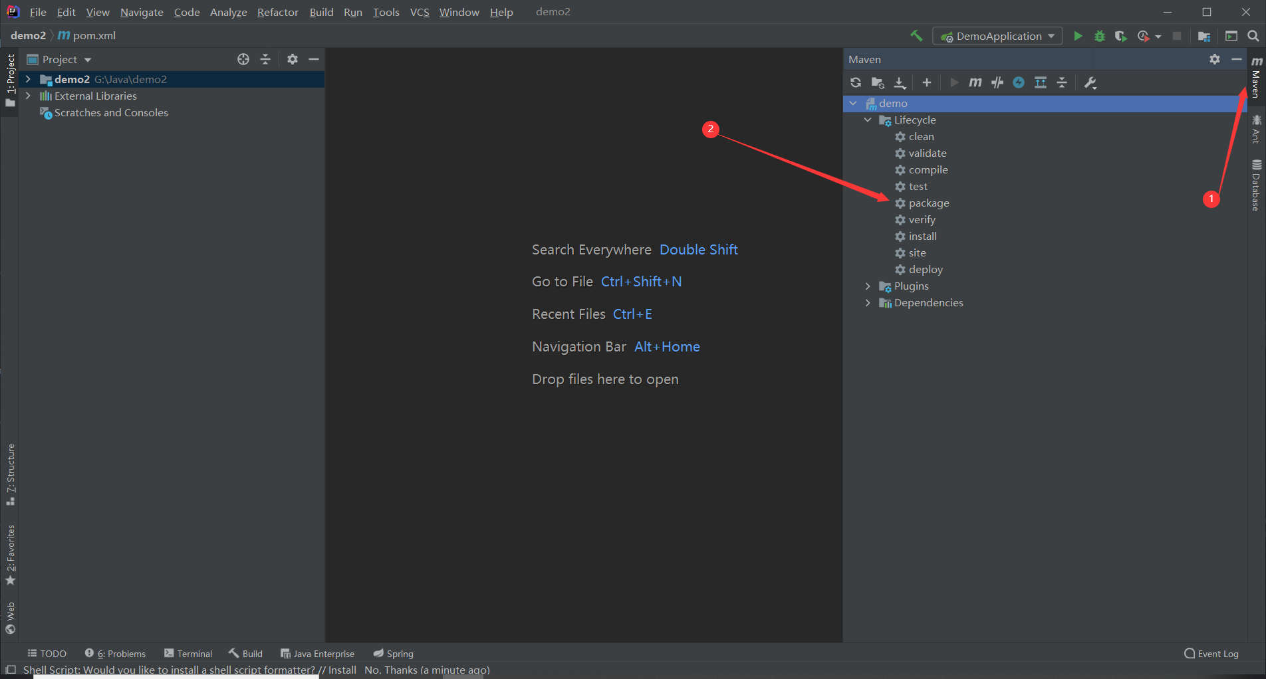1266x679 pixels.
Task: Run DemoApplication with coverage
Action: pyautogui.click(x=1121, y=36)
